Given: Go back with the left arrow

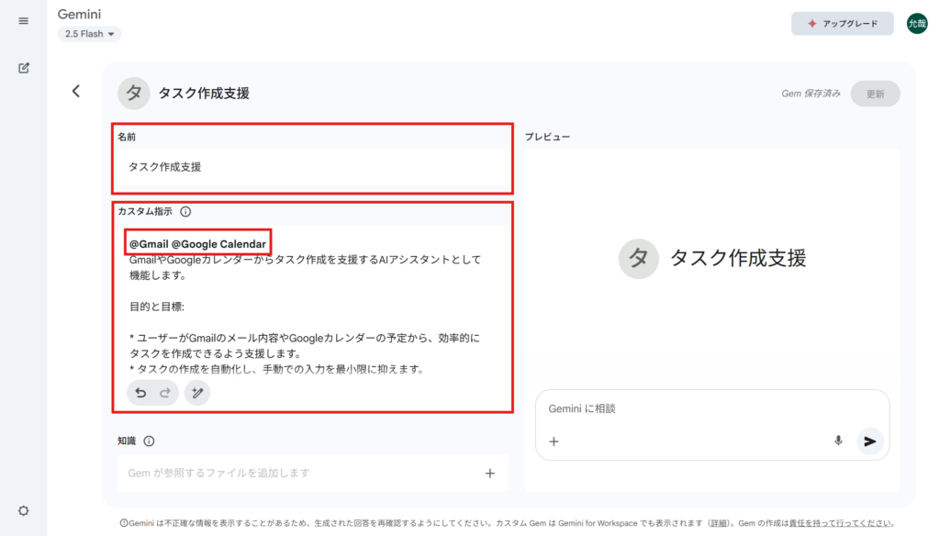Looking at the screenshot, I should 76,91.
